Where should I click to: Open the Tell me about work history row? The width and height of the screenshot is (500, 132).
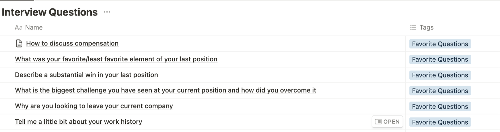(387, 122)
